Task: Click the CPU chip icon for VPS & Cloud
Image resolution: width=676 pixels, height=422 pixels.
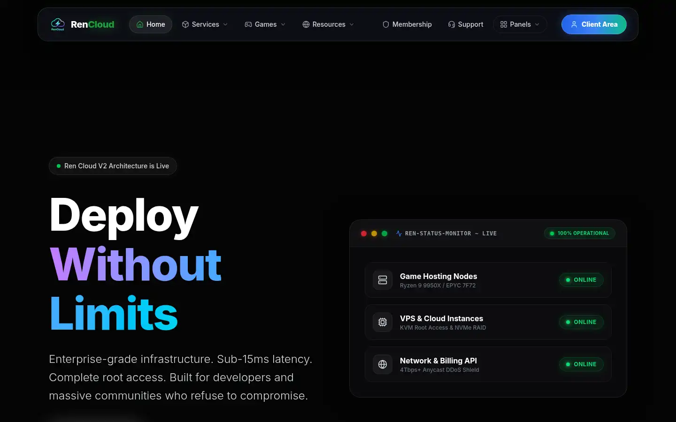Action: pos(383,322)
